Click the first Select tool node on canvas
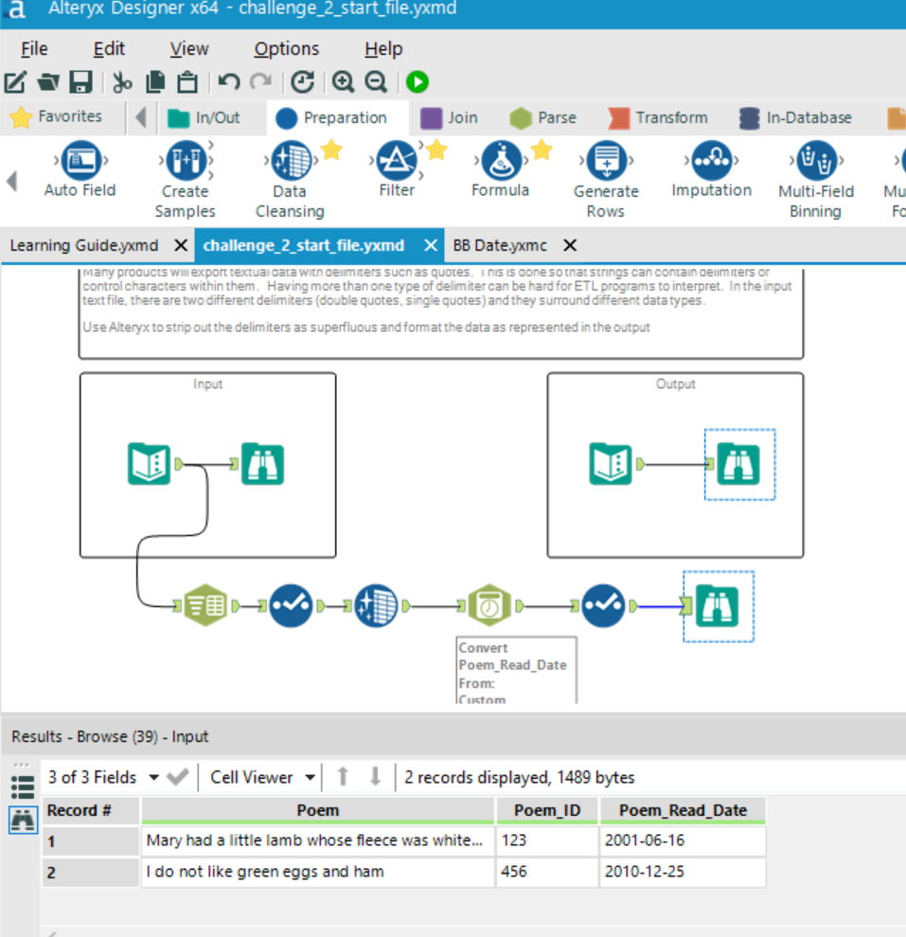 click(291, 606)
